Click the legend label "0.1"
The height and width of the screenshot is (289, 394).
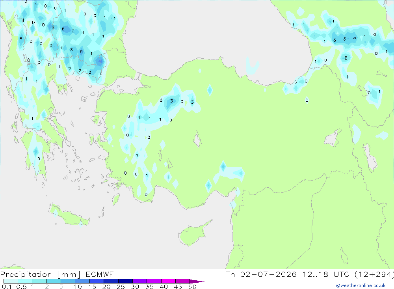[x=7, y=287]
